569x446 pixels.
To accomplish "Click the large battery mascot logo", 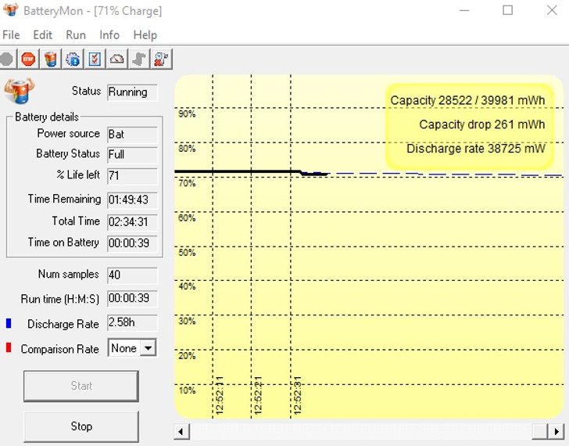I will 20,91.
